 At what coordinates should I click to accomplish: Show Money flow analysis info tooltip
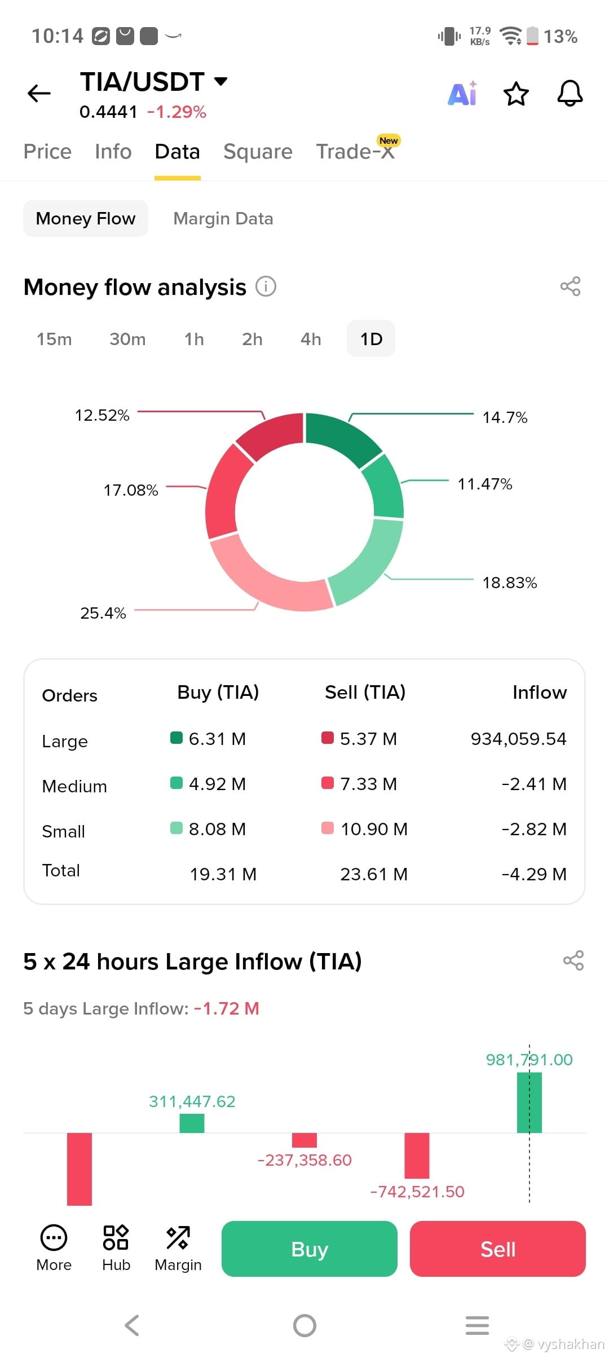[266, 286]
